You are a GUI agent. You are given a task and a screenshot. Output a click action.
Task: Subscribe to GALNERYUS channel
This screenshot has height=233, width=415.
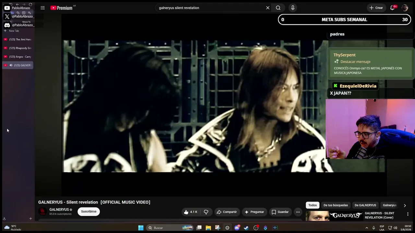pos(89,212)
